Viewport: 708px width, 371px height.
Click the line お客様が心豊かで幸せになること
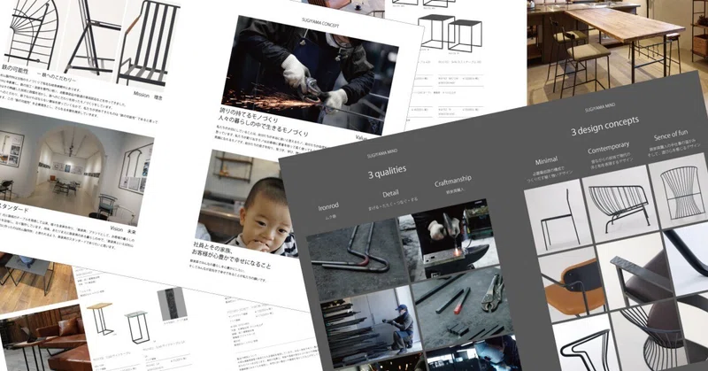[233, 258]
